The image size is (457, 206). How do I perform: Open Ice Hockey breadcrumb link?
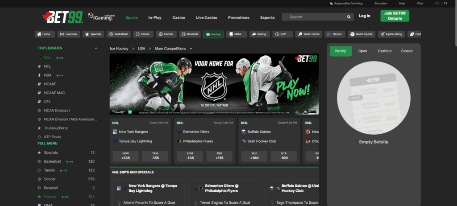(119, 49)
